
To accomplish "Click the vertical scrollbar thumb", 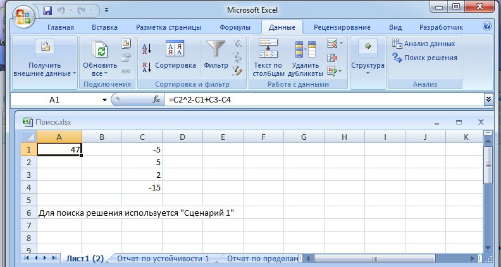I will [488, 165].
